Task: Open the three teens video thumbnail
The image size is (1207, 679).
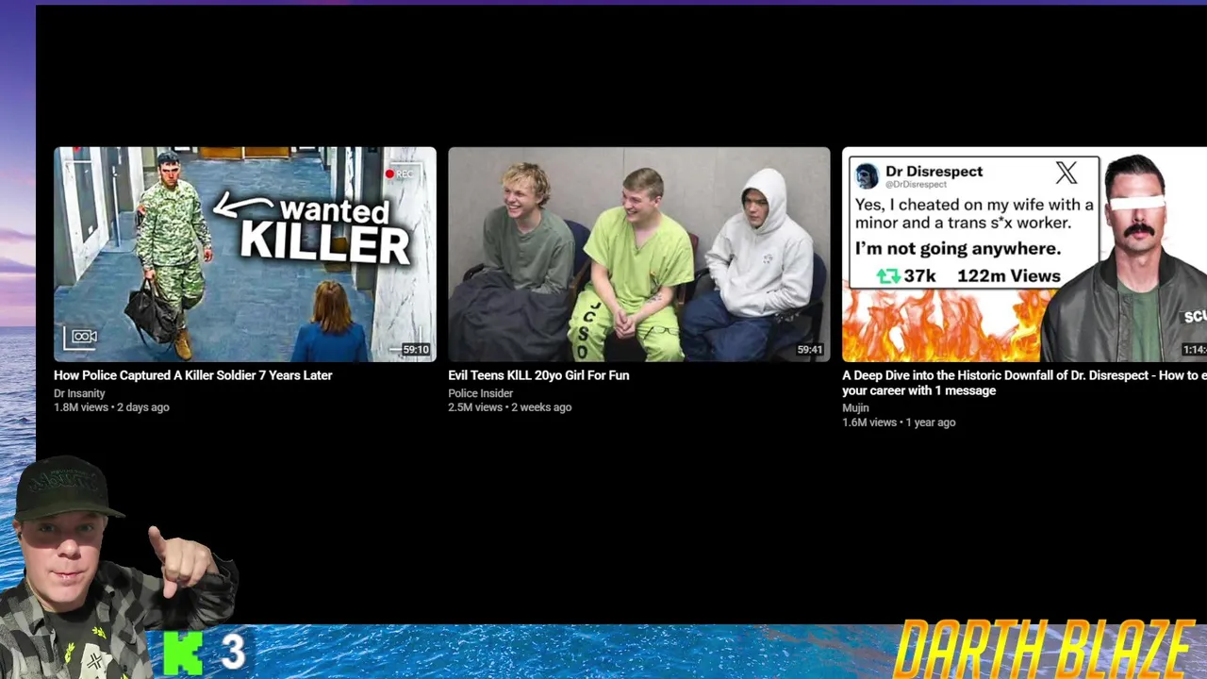Action: tap(639, 254)
